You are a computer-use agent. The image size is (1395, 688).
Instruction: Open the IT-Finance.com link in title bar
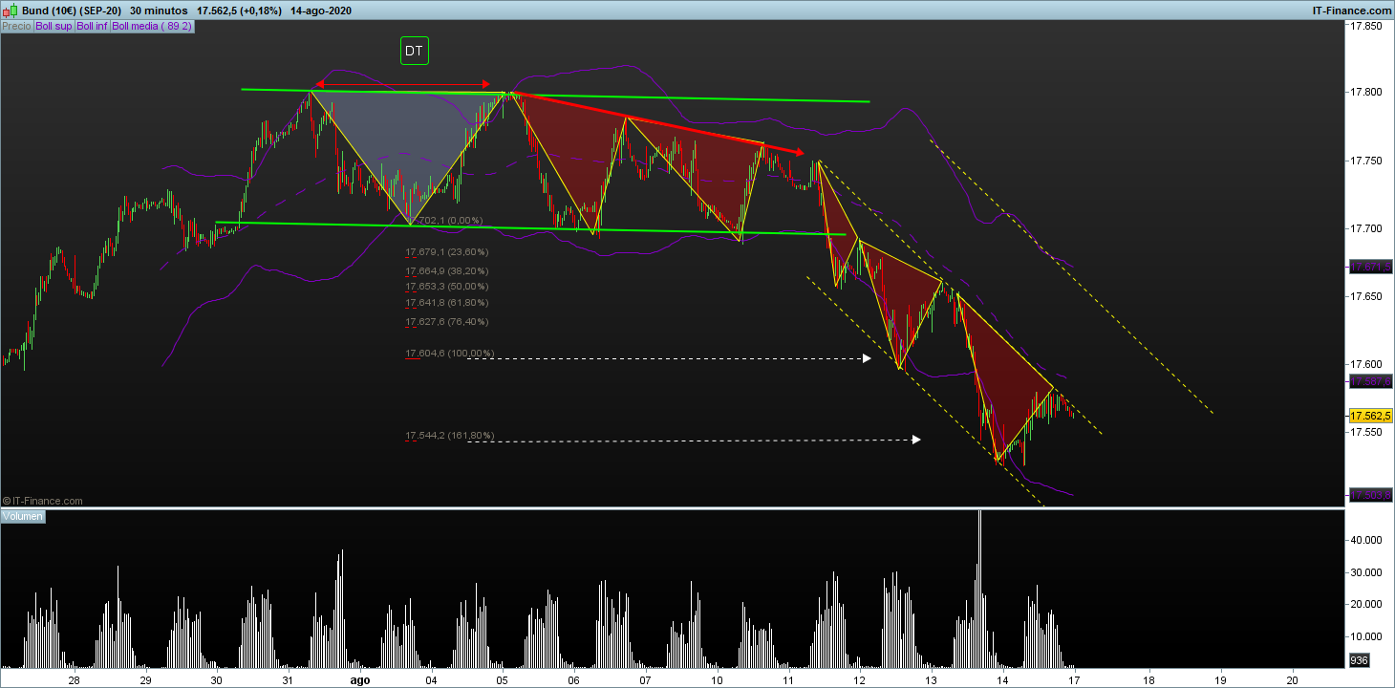1351,9
